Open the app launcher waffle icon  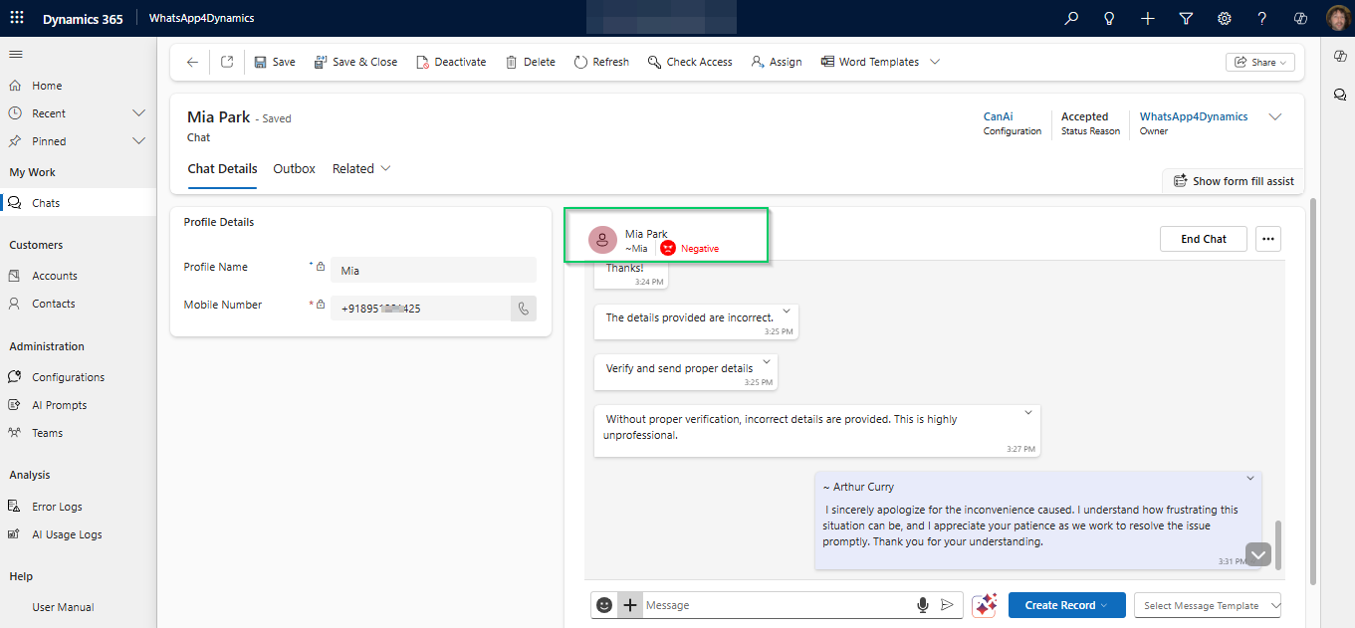click(17, 18)
